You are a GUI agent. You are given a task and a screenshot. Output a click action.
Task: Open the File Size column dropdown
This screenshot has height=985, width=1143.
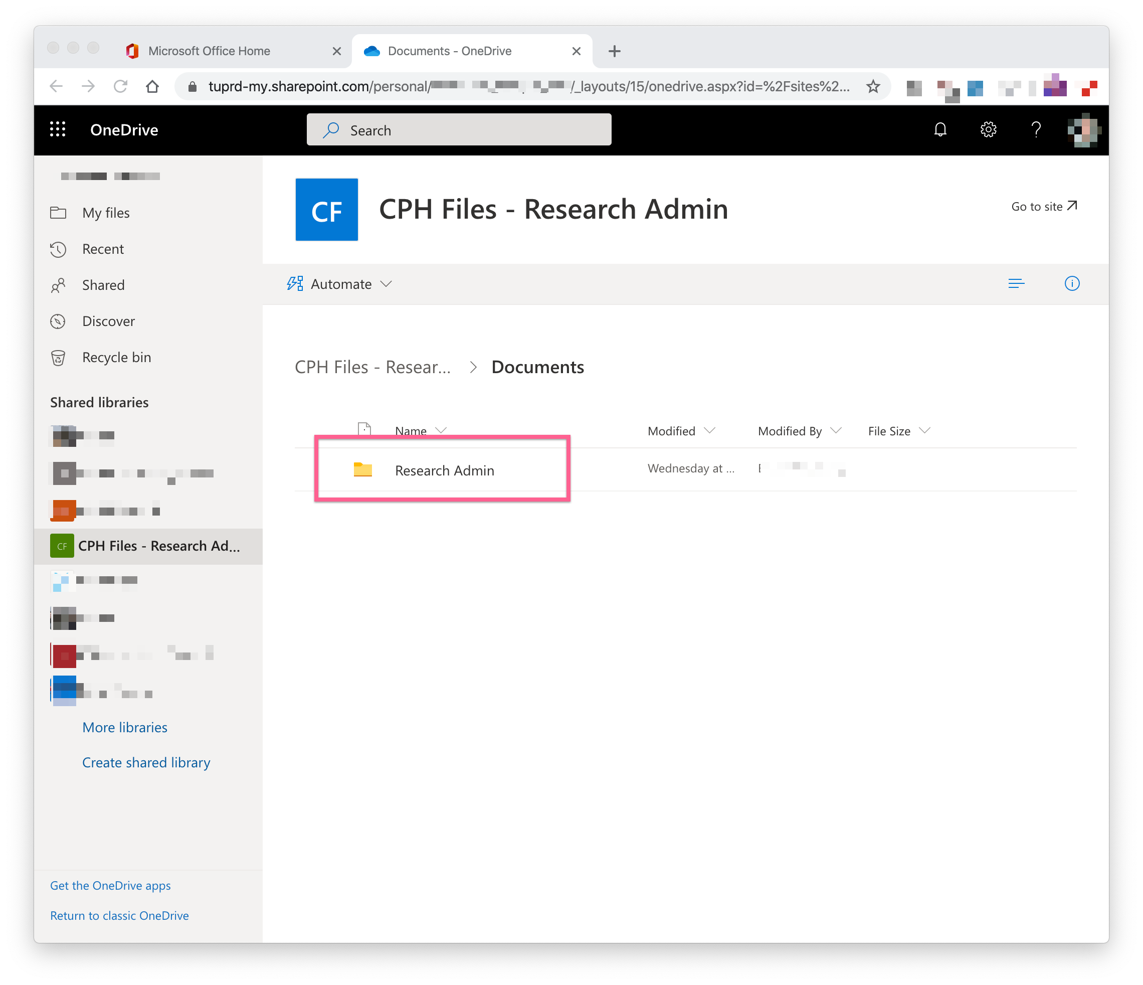click(x=924, y=430)
